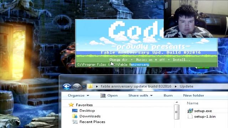This screenshot has height=128, width=228.
Task: Click 'Install...' in the installer window
Action: [182, 60]
